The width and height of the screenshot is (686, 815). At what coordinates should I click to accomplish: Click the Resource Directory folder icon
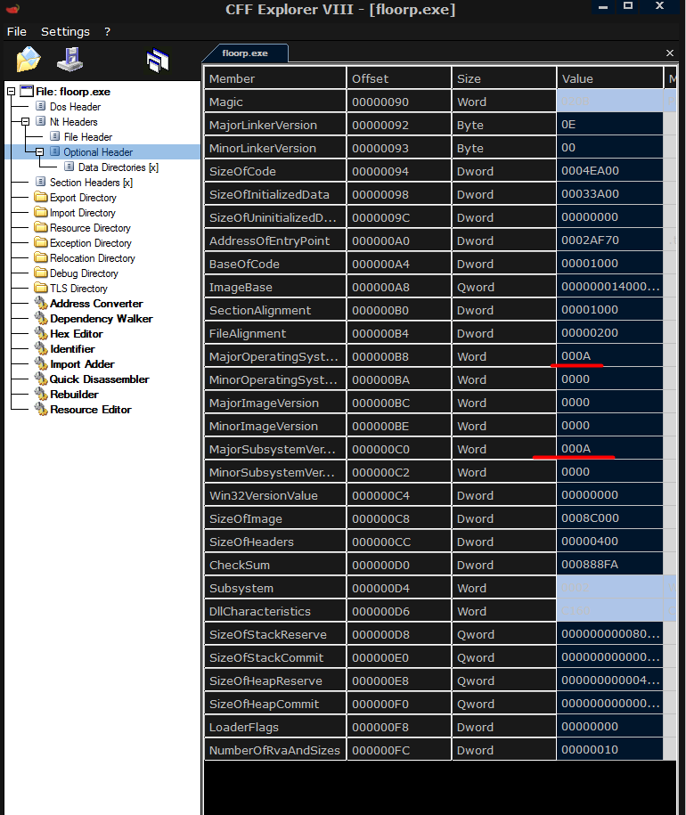(x=41, y=227)
